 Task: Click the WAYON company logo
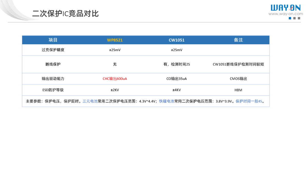[x=285, y=8]
